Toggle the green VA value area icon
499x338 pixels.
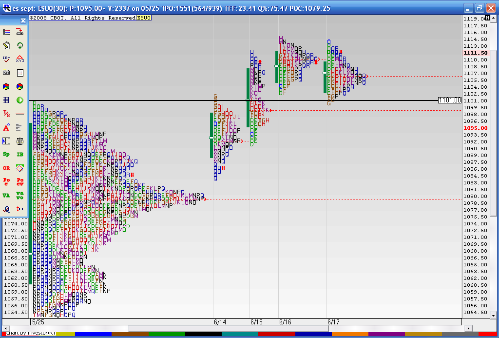click(6, 195)
